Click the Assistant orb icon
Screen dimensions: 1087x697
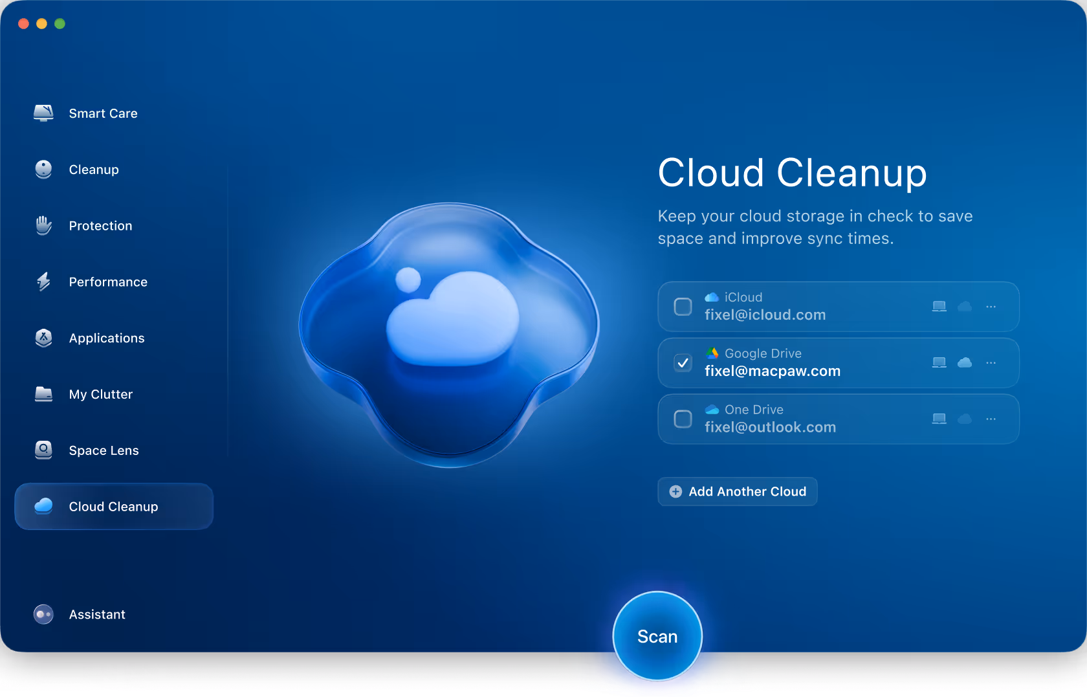click(x=43, y=614)
